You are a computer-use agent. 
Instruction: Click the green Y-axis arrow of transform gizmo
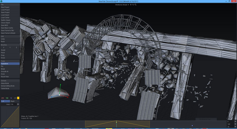(x=60, y=86)
